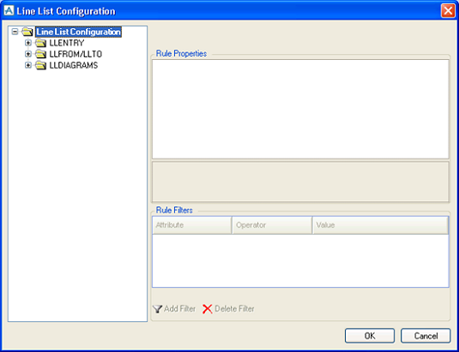The width and height of the screenshot is (459, 352).
Task: Click the Add Filter funnel icon
Action: [x=158, y=309]
